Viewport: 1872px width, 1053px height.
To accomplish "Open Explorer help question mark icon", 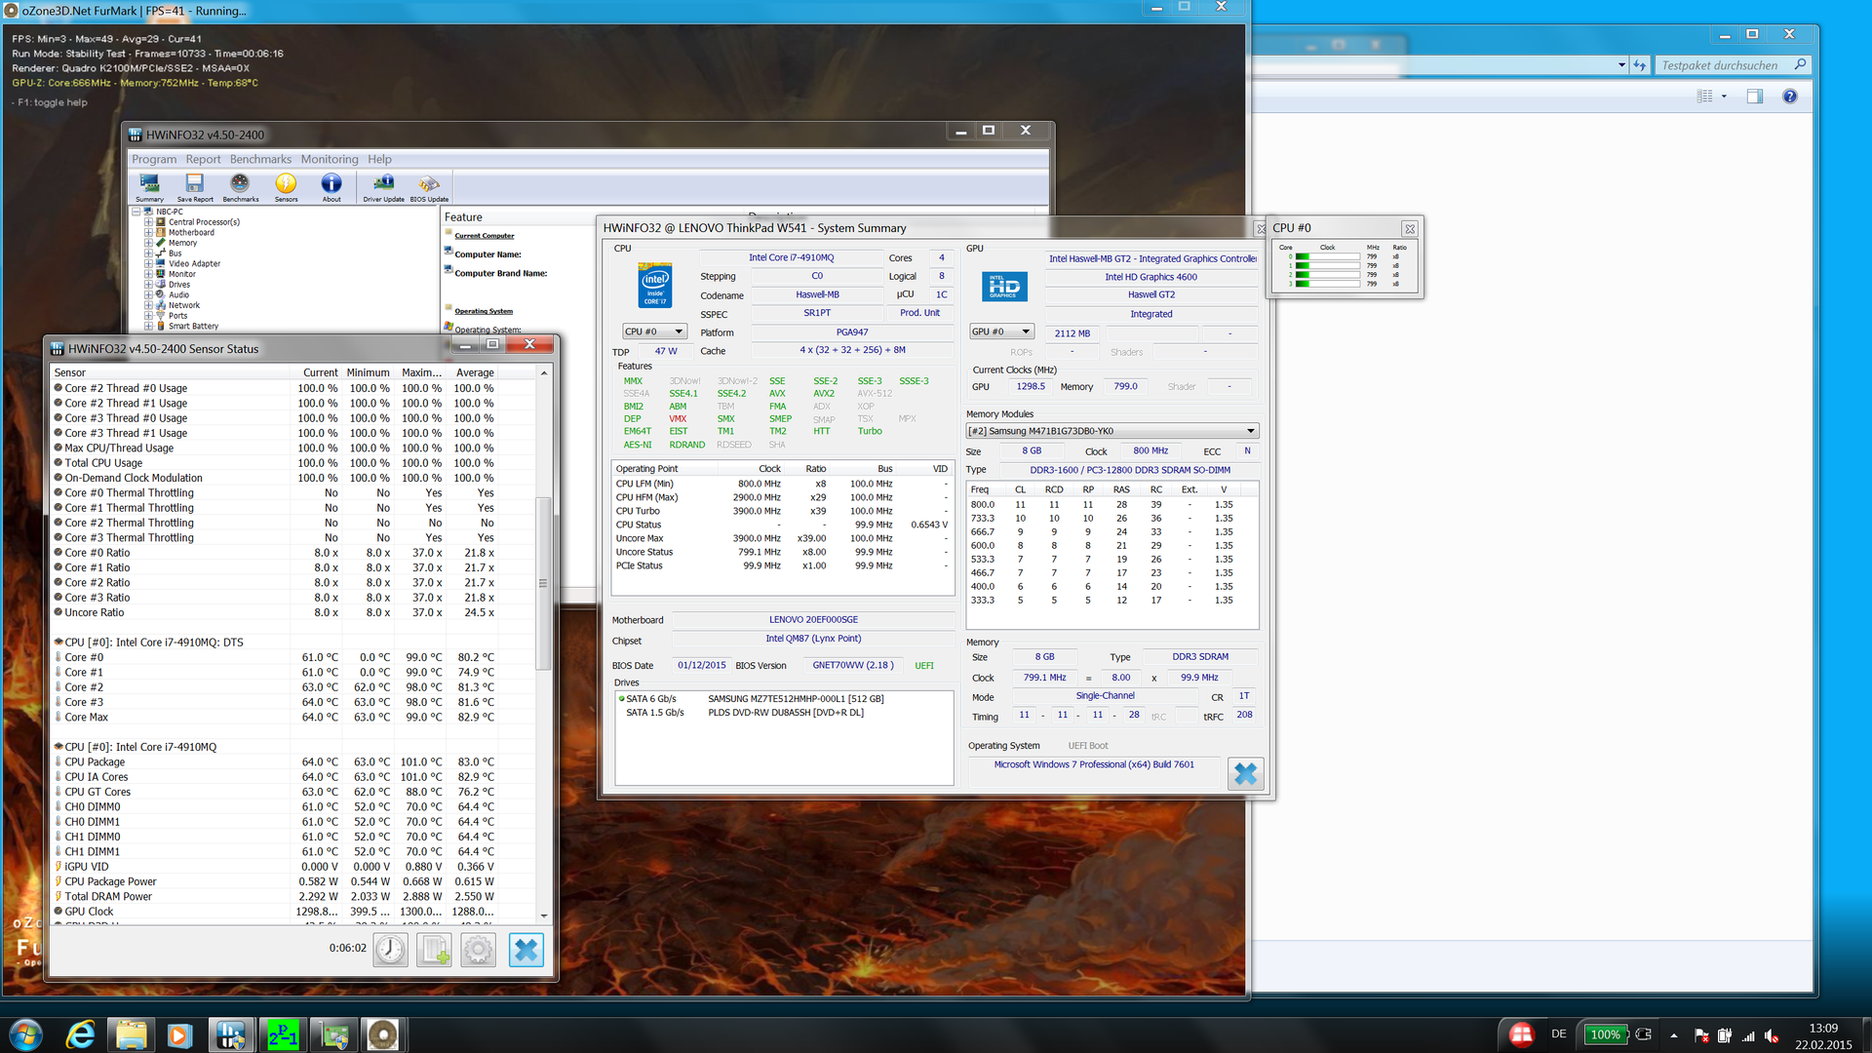I will (1790, 97).
